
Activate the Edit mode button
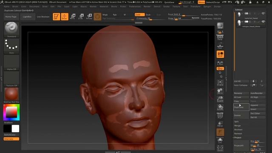point(57,17)
